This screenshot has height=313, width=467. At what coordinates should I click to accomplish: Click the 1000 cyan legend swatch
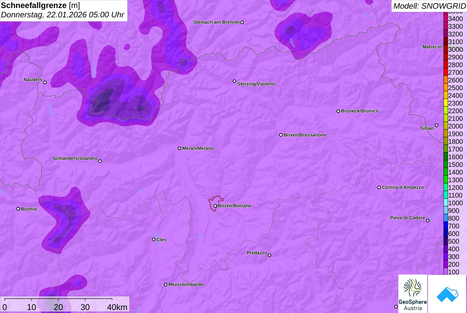445,203
